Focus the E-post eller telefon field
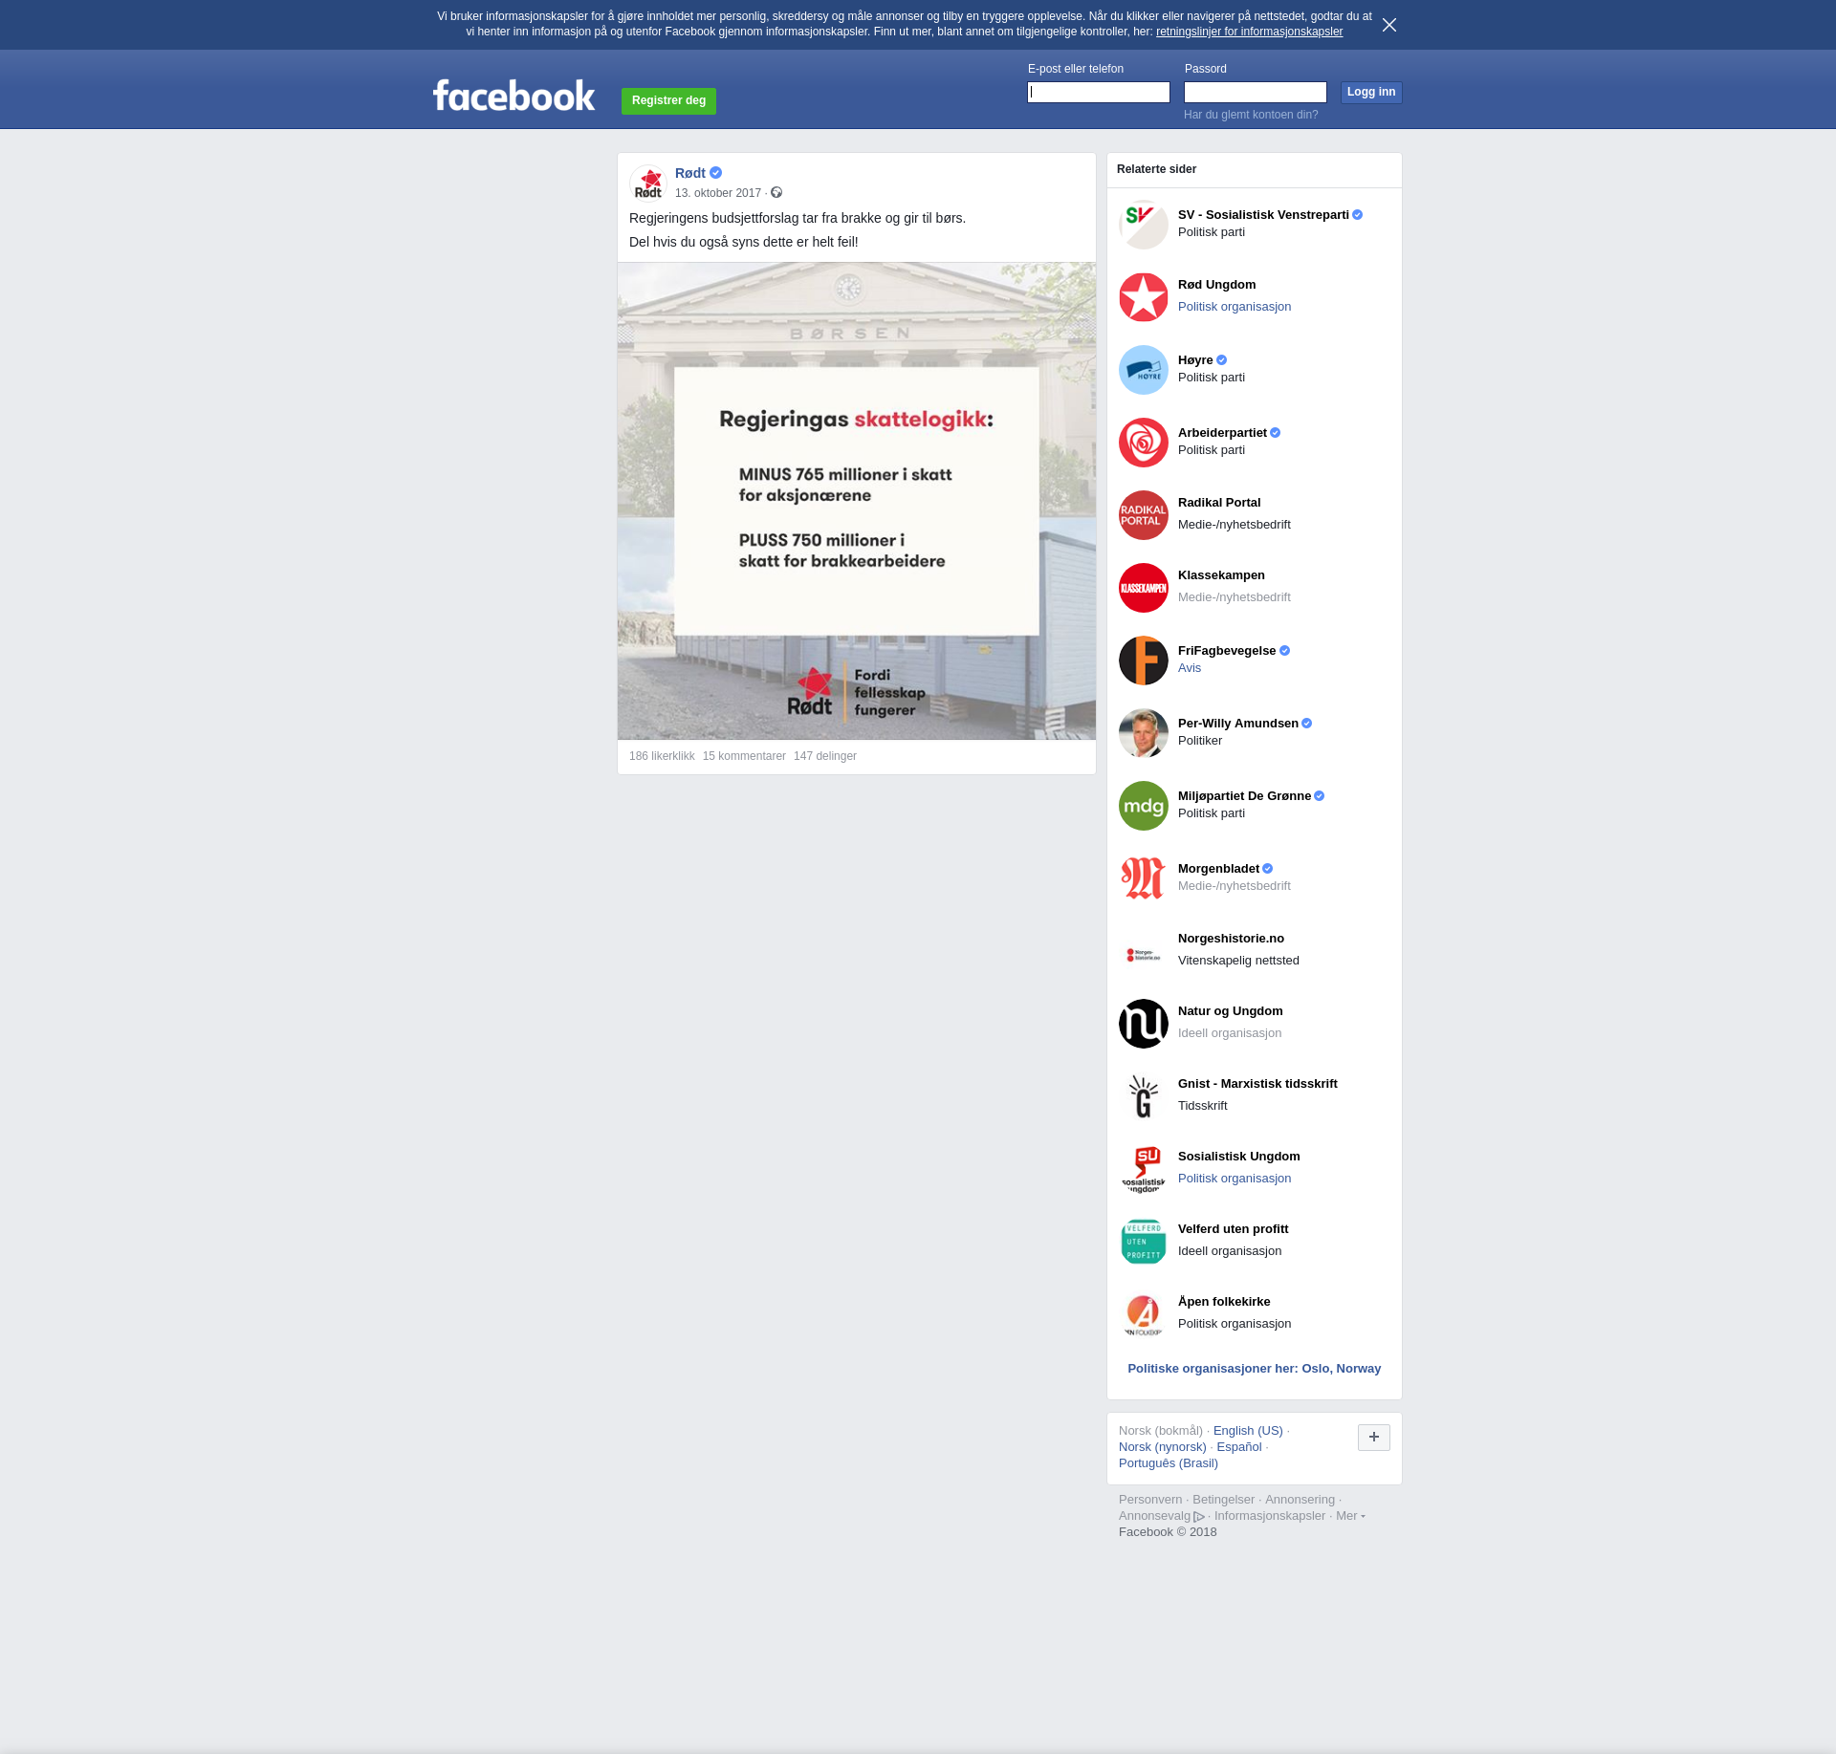Viewport: 1836px width, 1754px height. 1098,93
